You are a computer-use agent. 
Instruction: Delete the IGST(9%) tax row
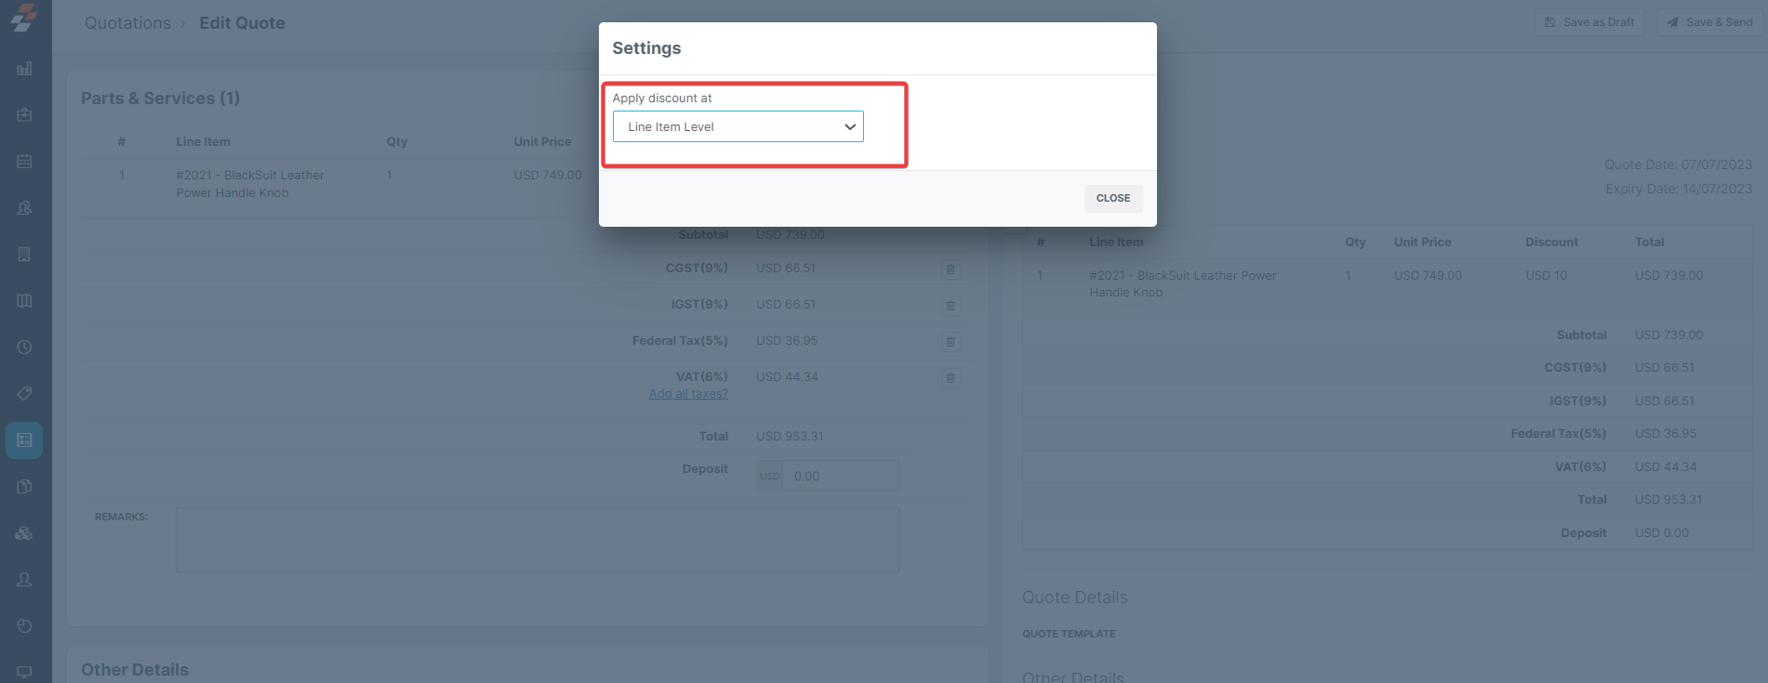click(950, 306)
